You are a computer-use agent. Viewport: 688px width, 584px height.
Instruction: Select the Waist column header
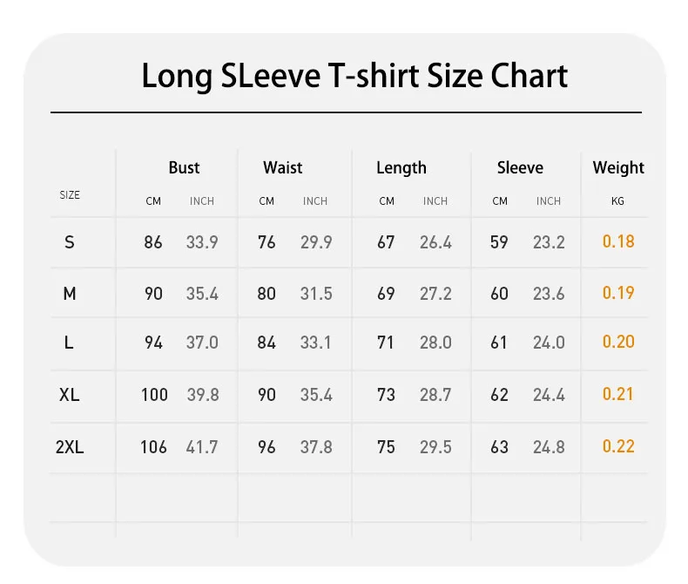[282, 167]
